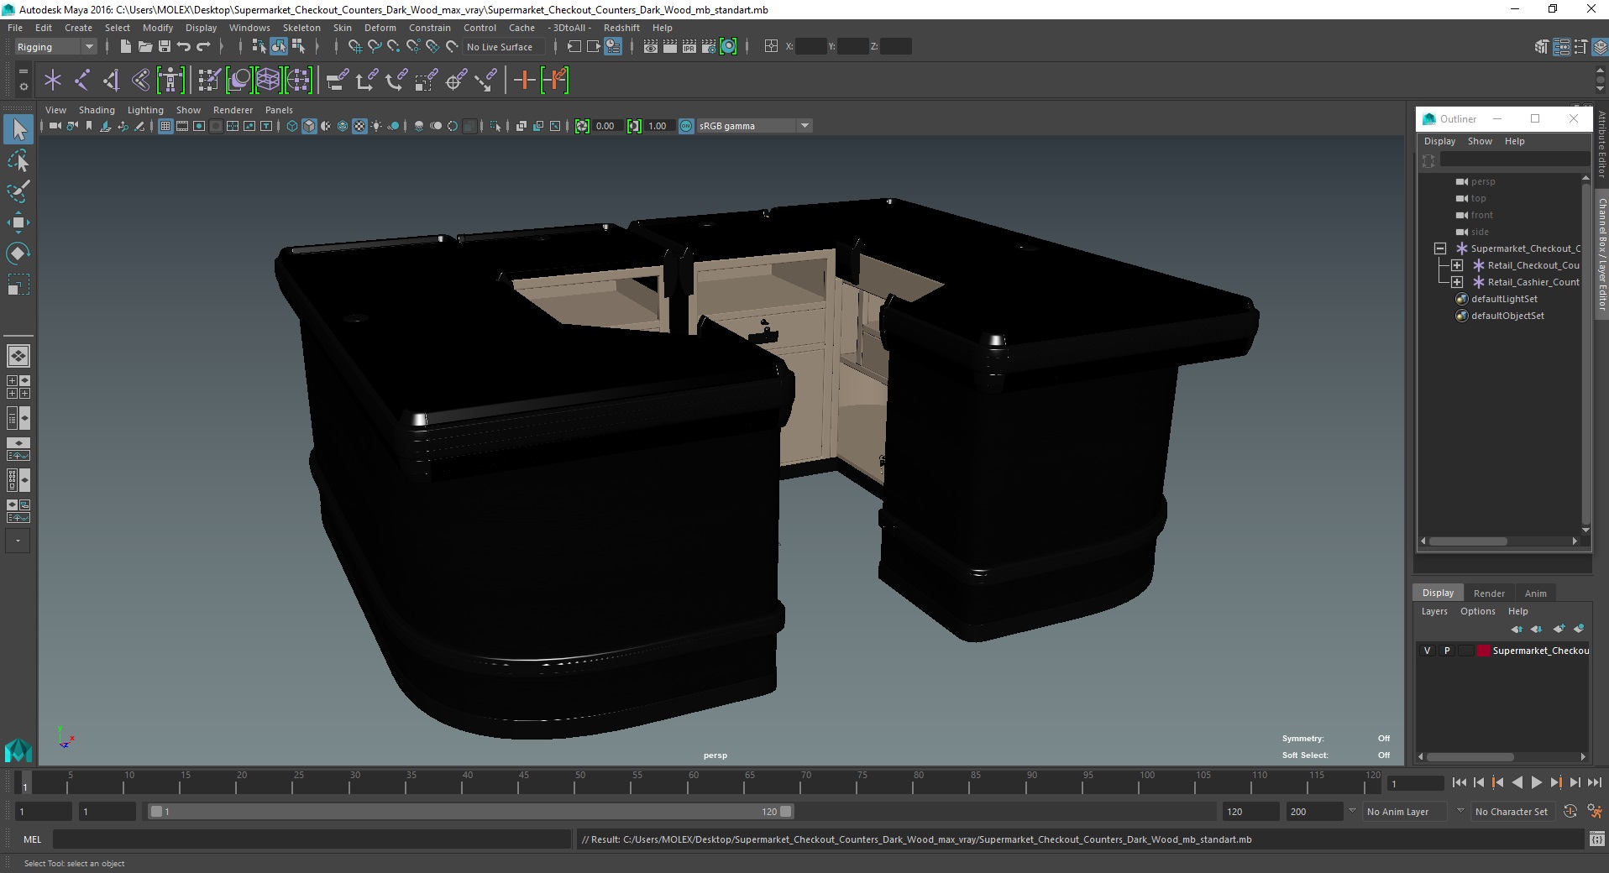
Task: Toggle the viewport grid display button
Action: tap(165, 126)
